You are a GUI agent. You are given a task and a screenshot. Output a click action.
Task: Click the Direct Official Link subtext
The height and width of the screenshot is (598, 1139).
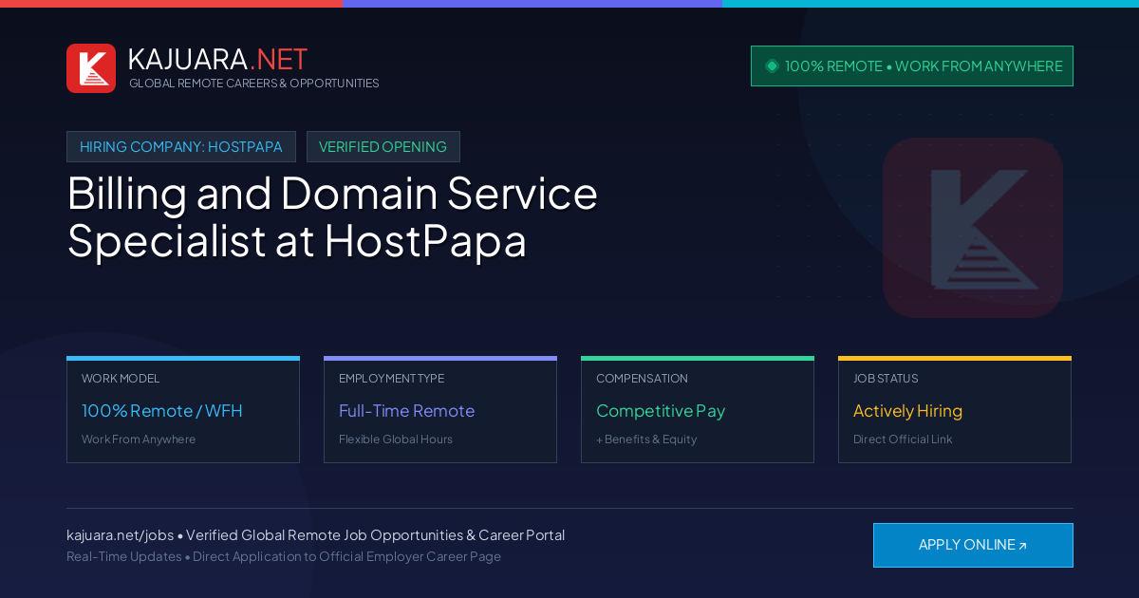coord(903,439)
